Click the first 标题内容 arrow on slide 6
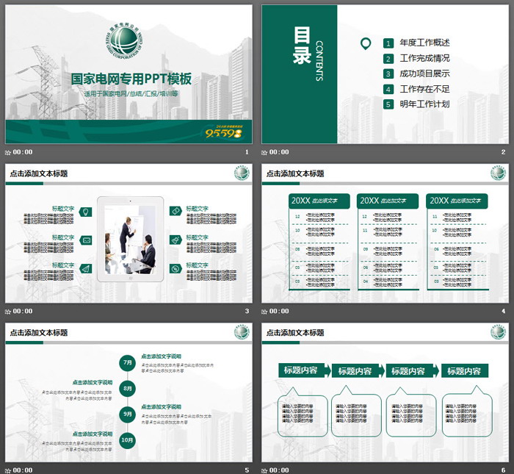 click(302, 370)
